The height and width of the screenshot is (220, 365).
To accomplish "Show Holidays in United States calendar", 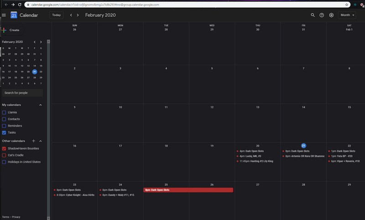I will 4,162.
